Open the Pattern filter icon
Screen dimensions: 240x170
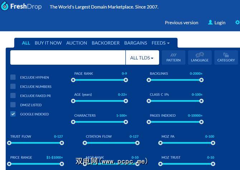pos(173,55)
